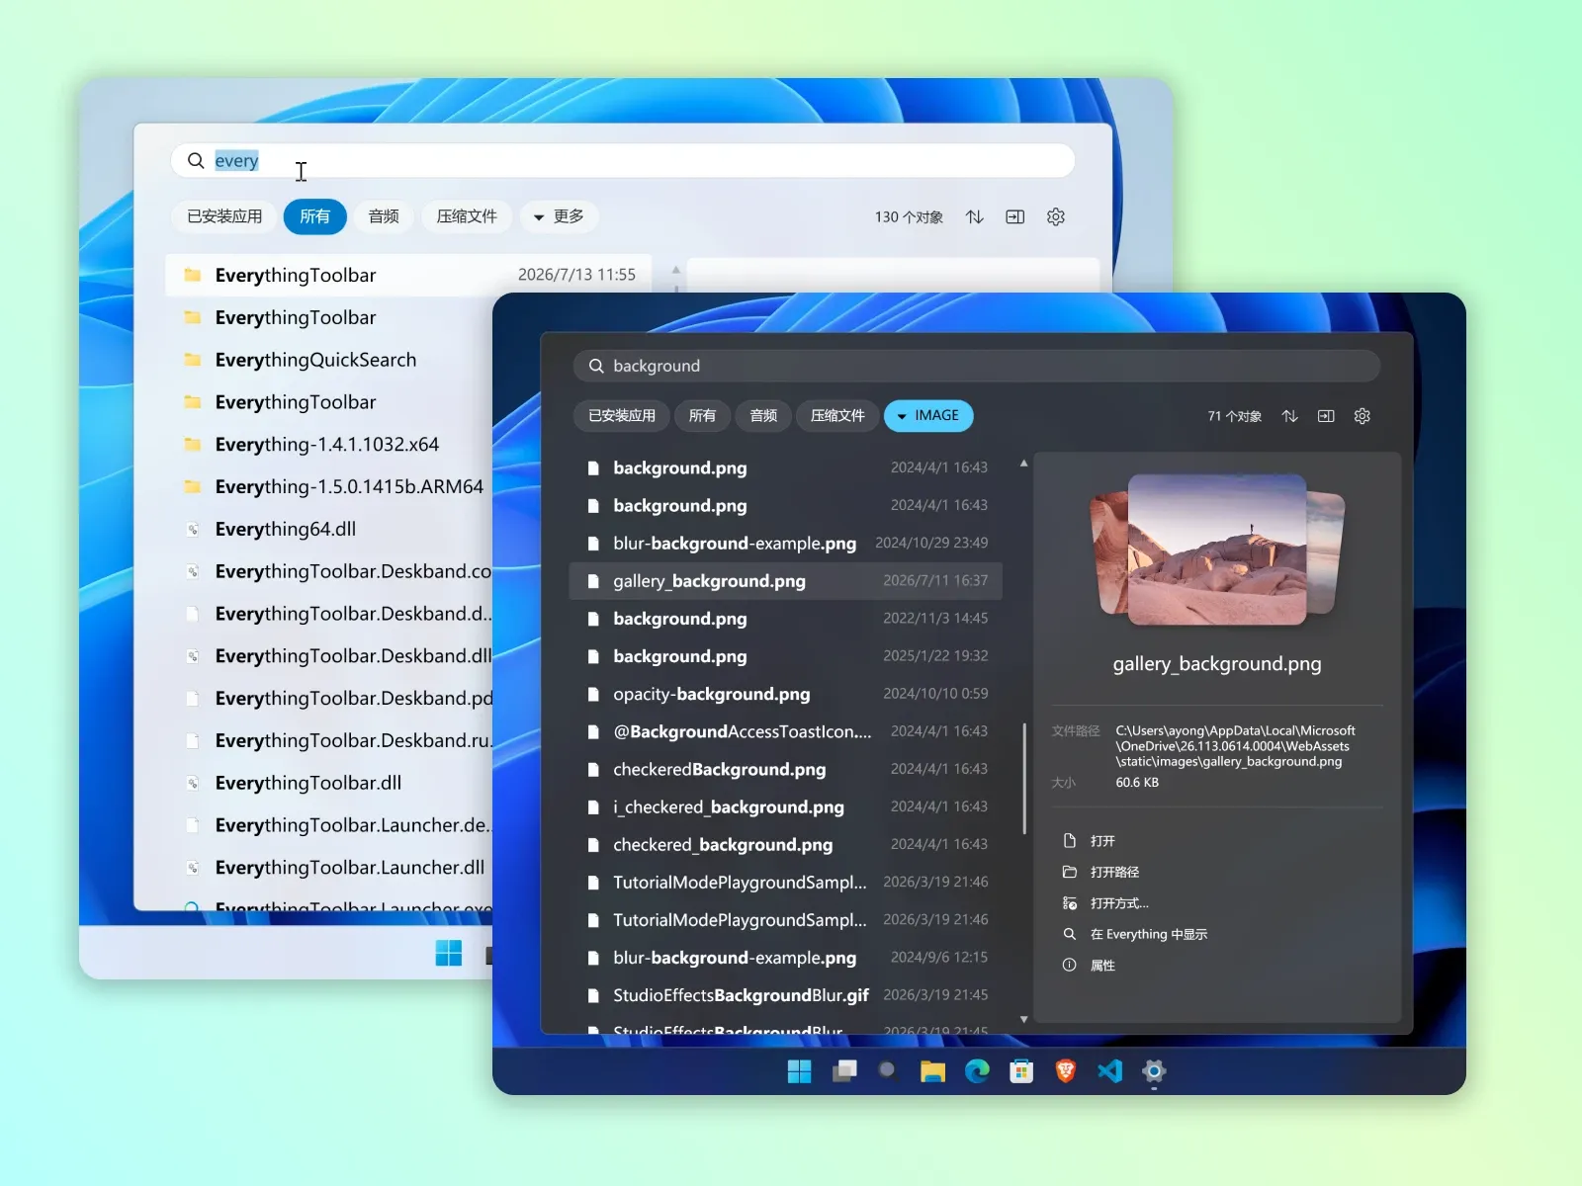Click magnifier icon in light search box

pos(196,160)
